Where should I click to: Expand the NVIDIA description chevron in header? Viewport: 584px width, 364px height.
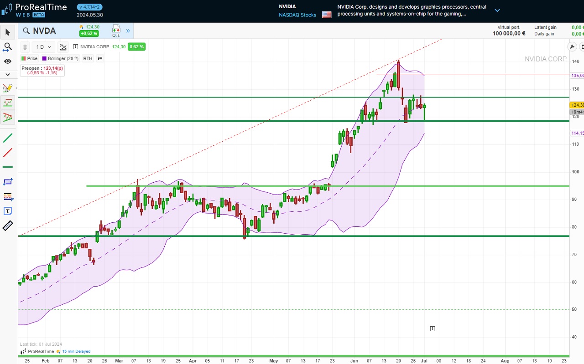pyautogui.click(x=497, y=10)
